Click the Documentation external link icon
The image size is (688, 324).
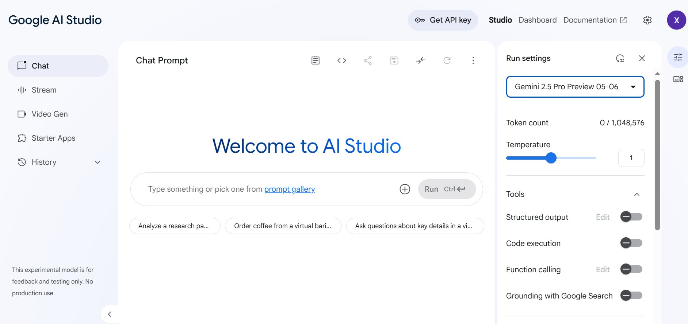click(x=624, y=20)
